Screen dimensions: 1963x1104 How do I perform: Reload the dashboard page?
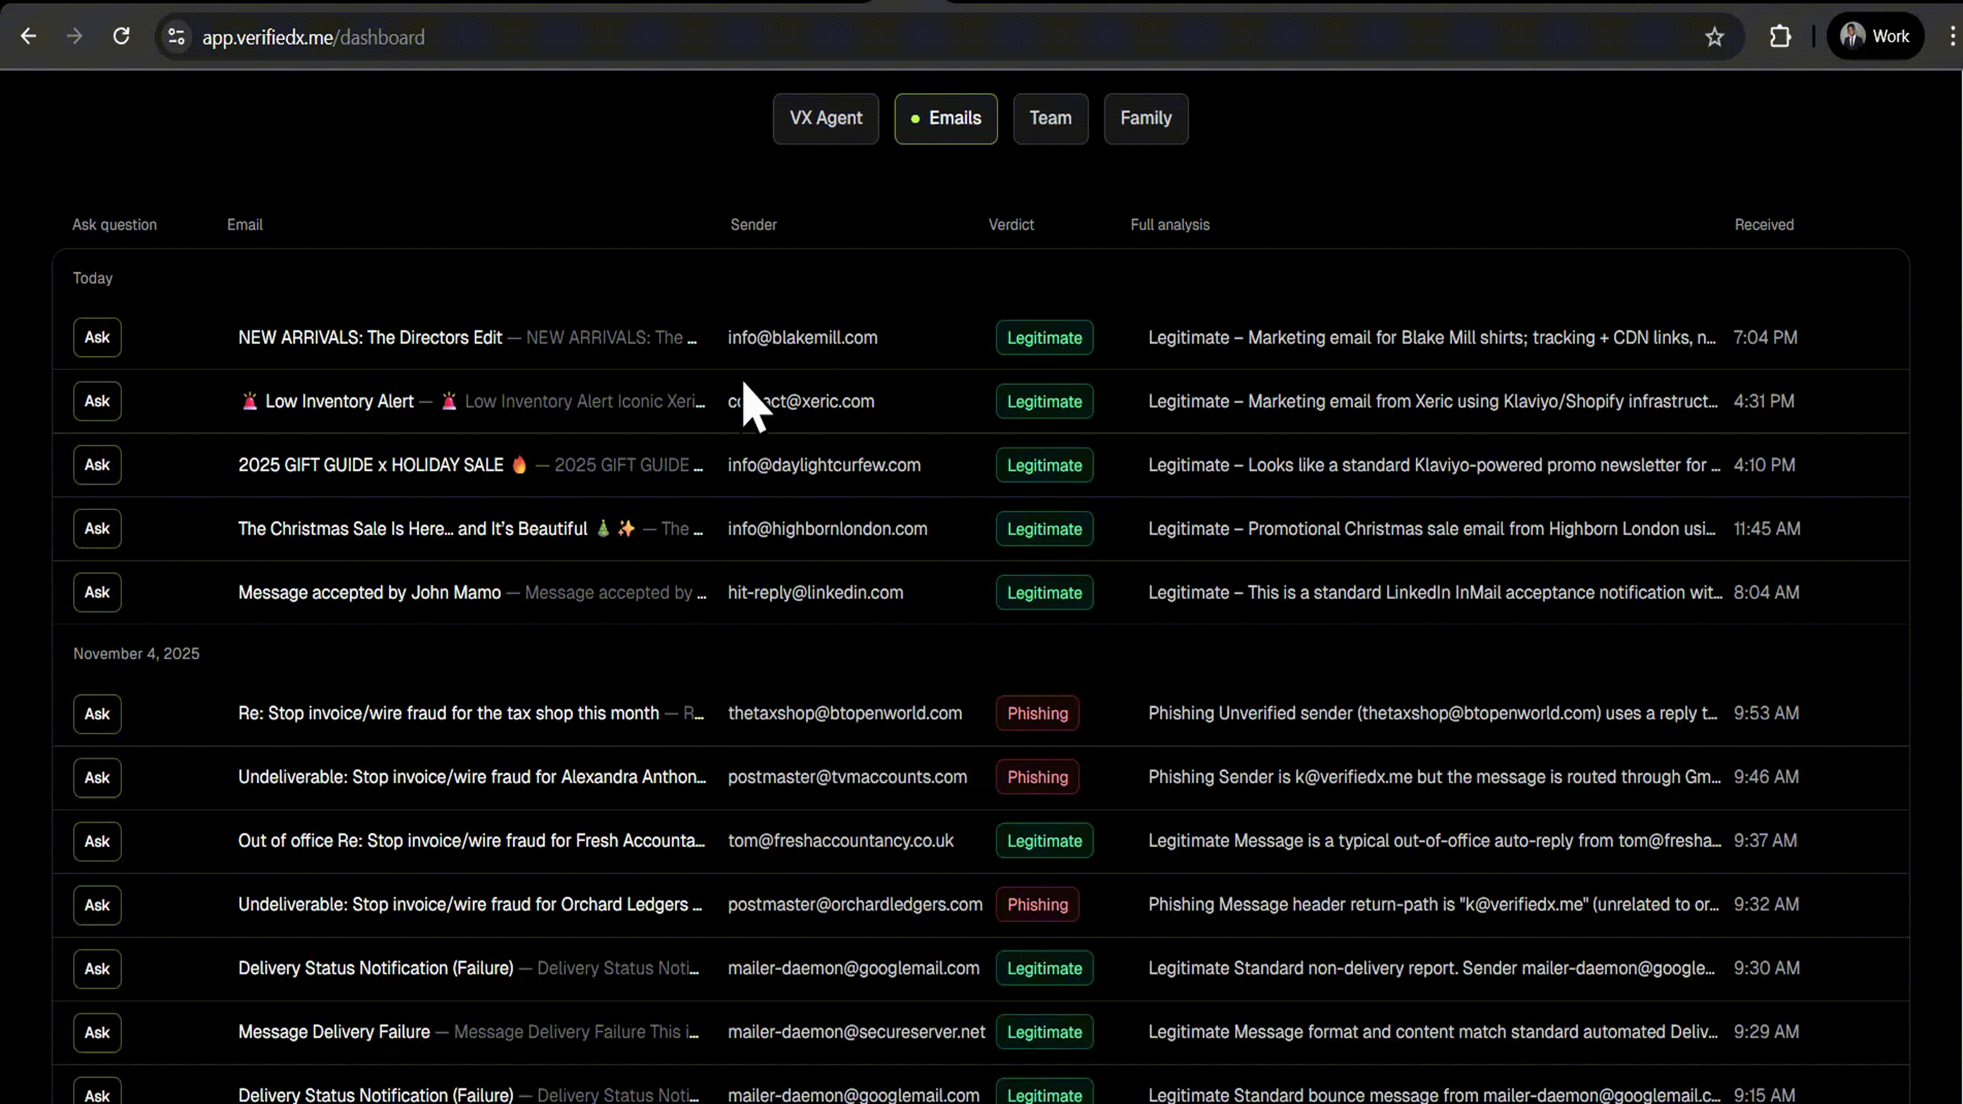tap(121, 36)
